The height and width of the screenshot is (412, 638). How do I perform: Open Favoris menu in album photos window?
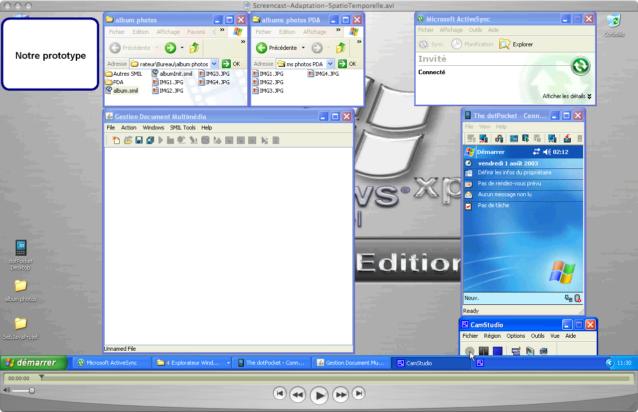(196, 32)
